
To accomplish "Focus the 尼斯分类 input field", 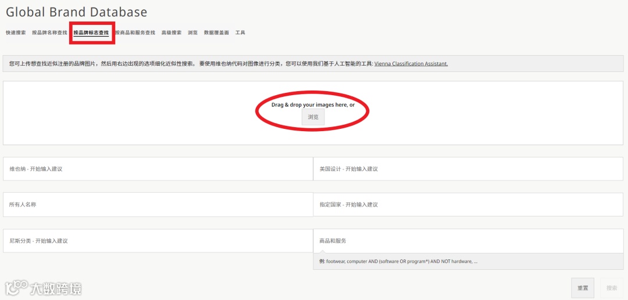I will click(x=158, y=241).
